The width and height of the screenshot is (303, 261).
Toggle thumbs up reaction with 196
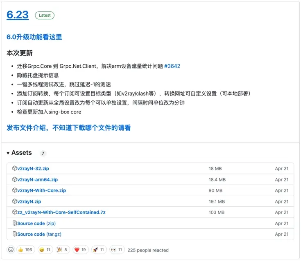[26, 250]
